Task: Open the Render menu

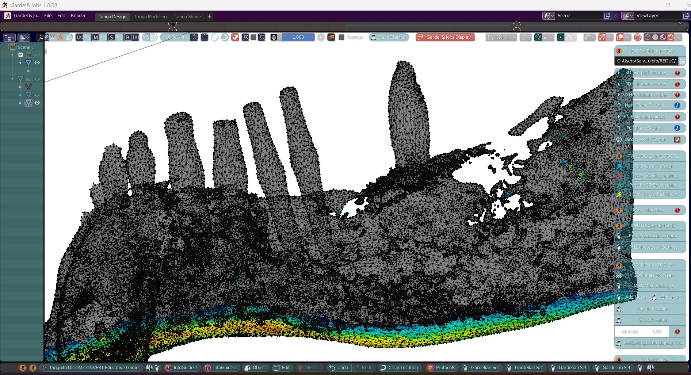Action: click(78, 16)
